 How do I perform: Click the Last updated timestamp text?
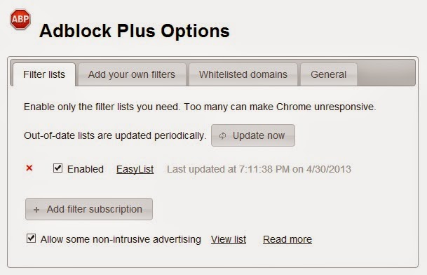click(259, 169)
